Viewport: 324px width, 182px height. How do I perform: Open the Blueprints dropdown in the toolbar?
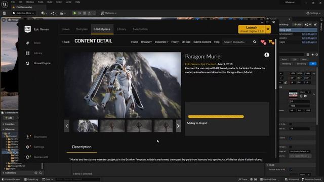click(x=54, y=13)
